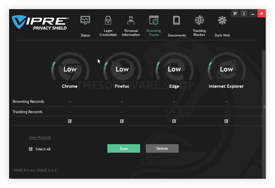Uncheck the Internet Explorer checkbox

pos(226,121)
